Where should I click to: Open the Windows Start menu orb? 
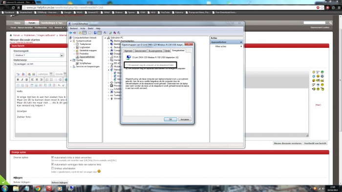click(4, 188)
